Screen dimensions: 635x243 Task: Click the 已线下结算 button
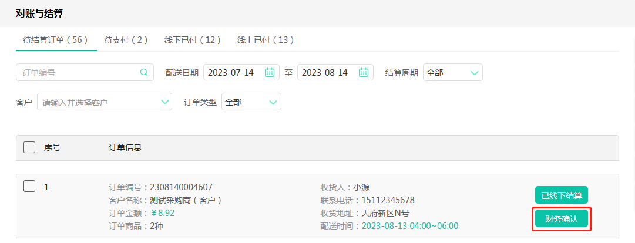(x=561, y=195)
